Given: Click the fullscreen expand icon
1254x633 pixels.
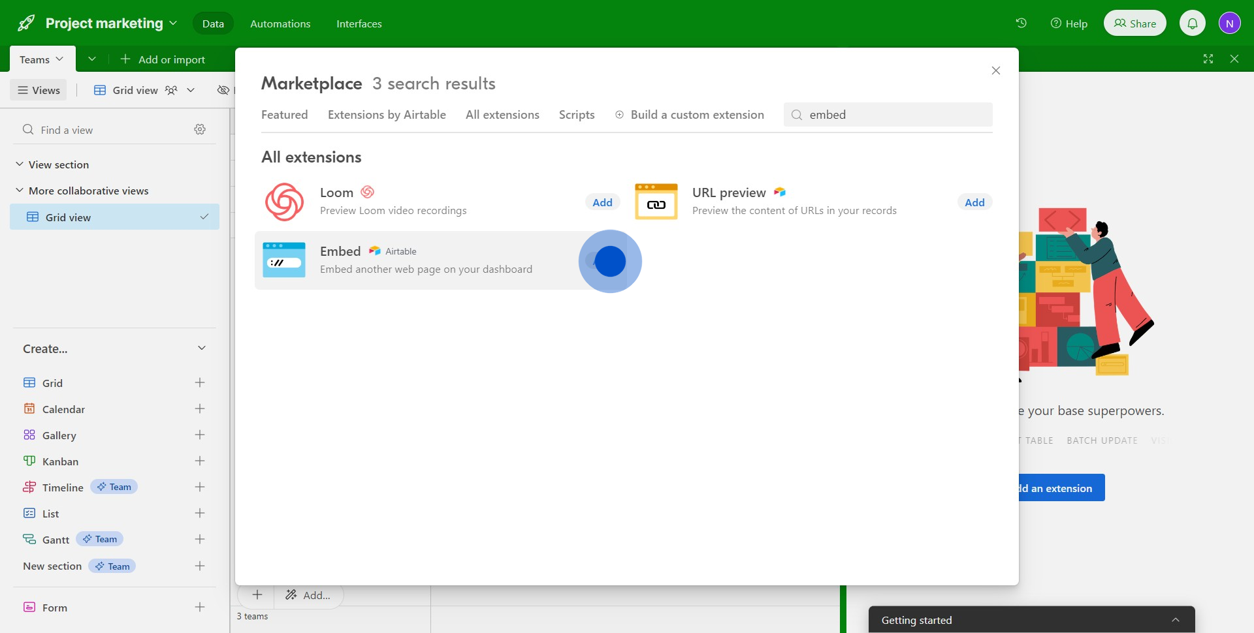Looking at the screenshot, I should pyautogui.click(x=1208, y=59).
